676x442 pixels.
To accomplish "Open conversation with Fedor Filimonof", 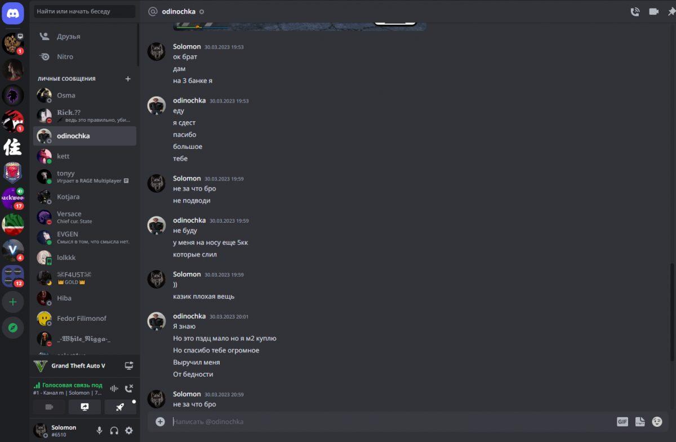I will coord(84,319).
